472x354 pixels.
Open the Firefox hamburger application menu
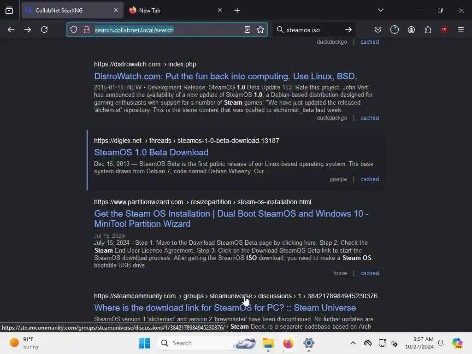pyautogui.click(x=461, y=29)
